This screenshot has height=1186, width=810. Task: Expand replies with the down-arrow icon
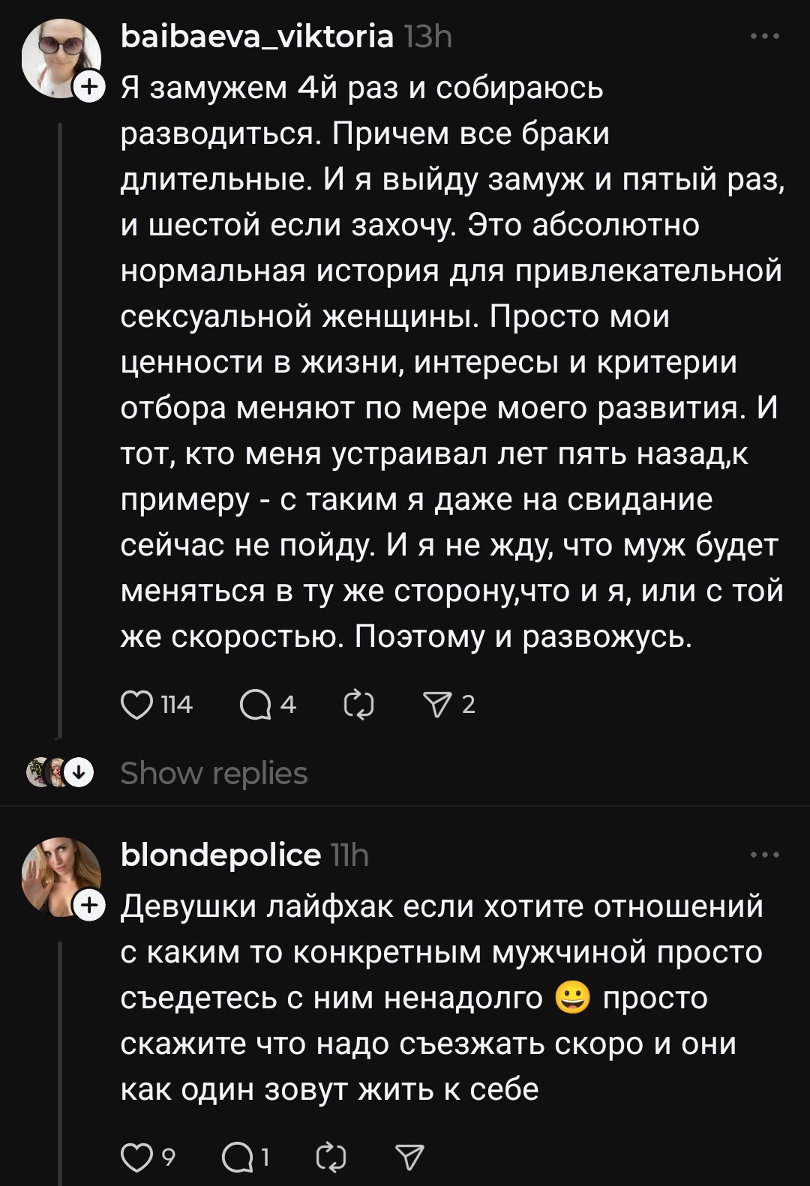click(x=78, y=772)
